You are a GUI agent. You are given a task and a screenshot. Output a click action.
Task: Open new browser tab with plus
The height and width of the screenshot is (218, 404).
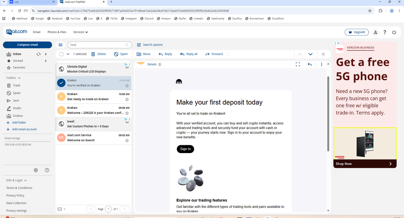111,2
